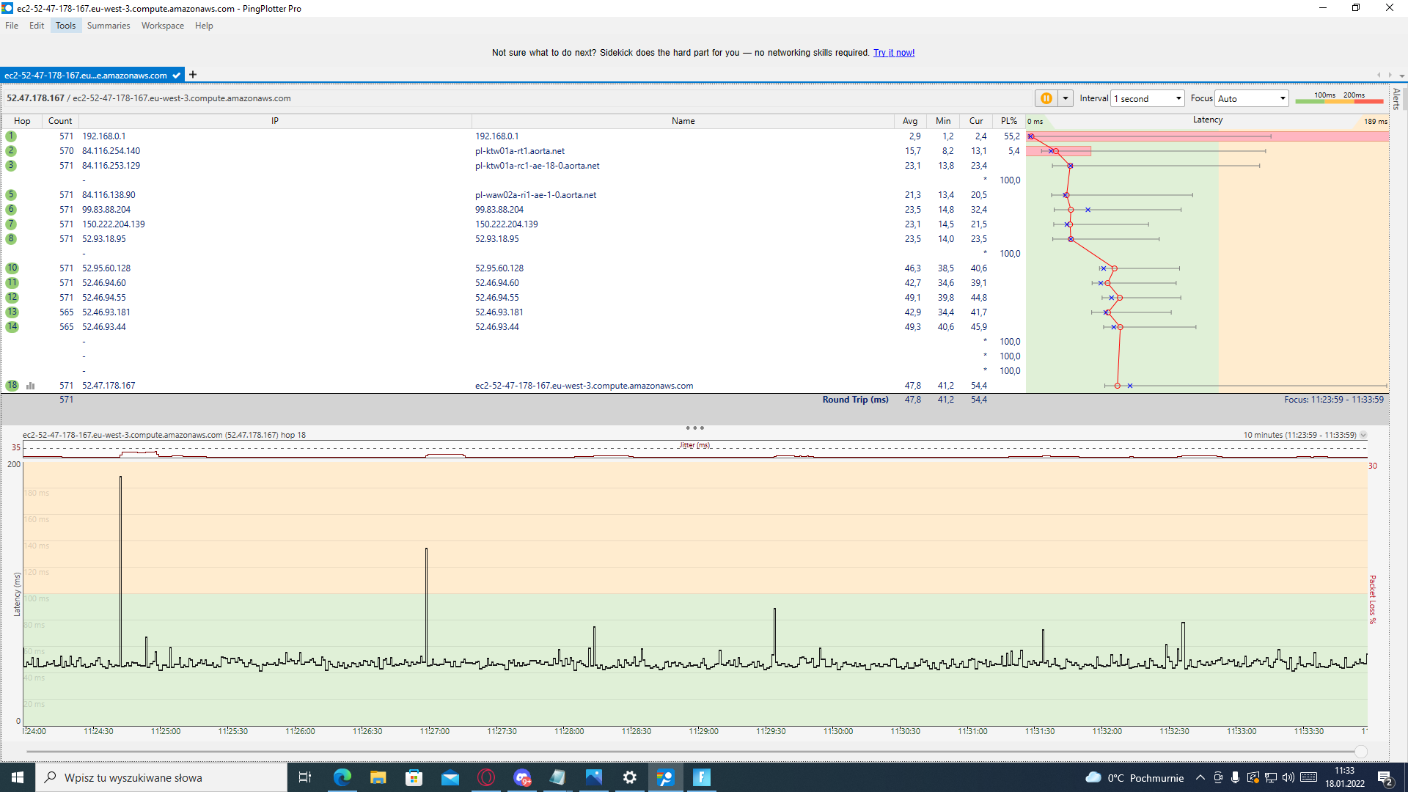
Task: Expand the Interval dropdown showing 1 second
Action: 1148,98
